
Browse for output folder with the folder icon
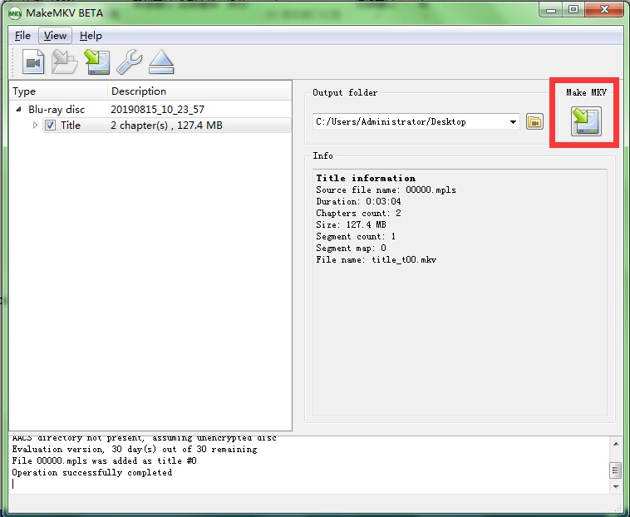click(x=534, y=121)
